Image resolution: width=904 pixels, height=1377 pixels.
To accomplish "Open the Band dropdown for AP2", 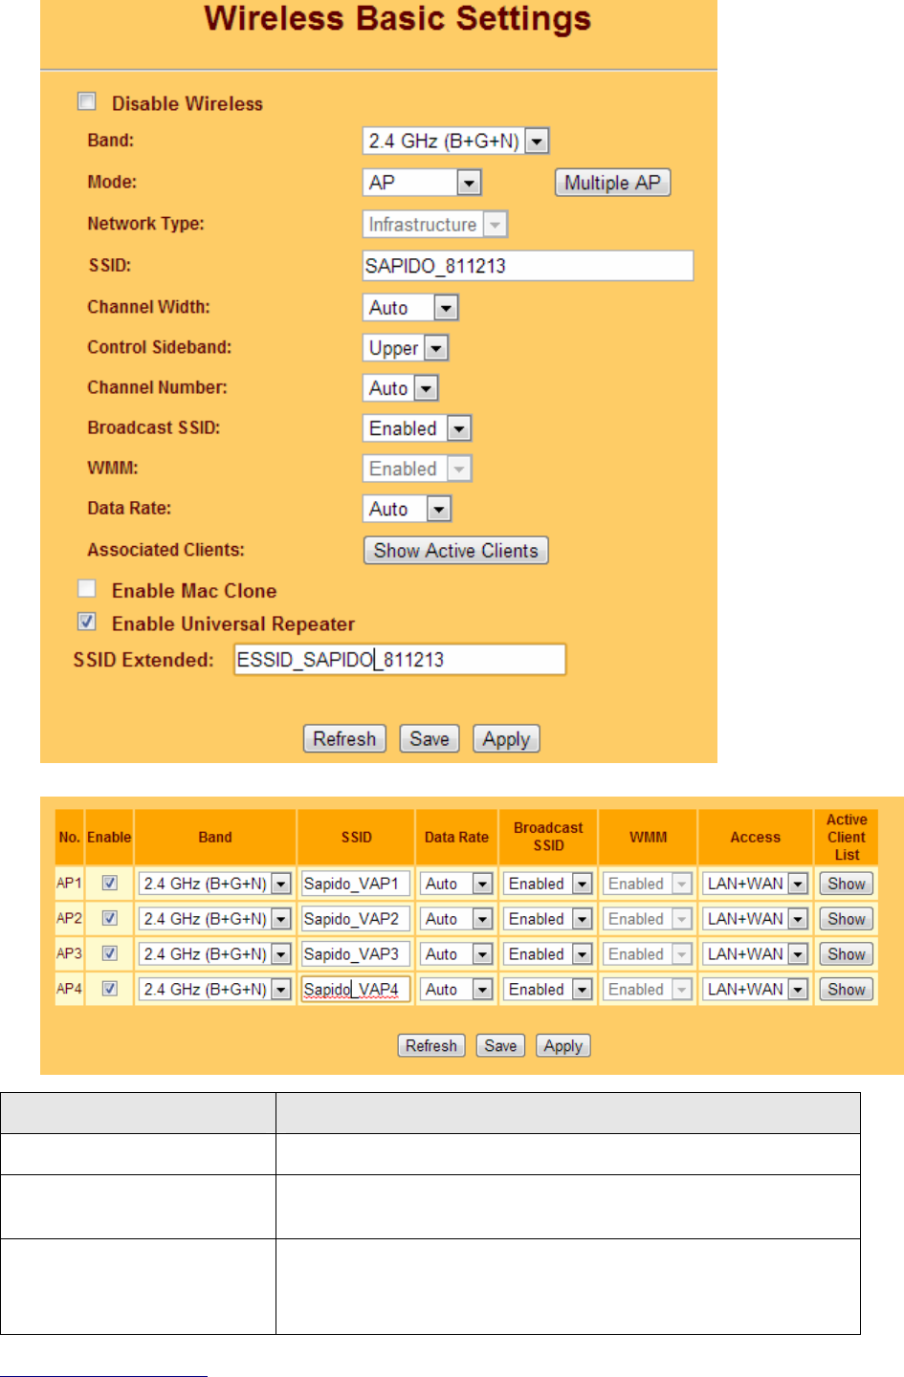I will point(215,919).
